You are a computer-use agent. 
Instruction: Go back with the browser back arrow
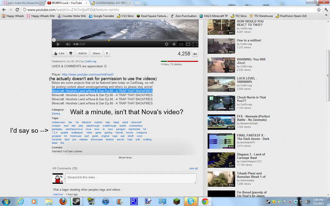pyautogui.click(x=4, y=10)
